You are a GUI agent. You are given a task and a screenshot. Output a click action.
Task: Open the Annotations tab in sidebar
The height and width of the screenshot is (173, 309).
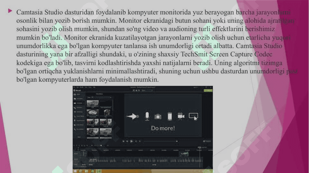pyautogui.click(x=78, y=99)
